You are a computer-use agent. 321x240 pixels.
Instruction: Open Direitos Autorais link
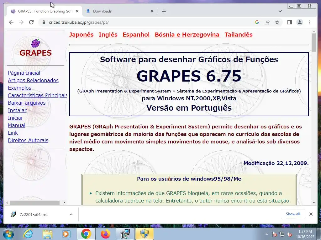pyautogui.click(x=28, y=140)
